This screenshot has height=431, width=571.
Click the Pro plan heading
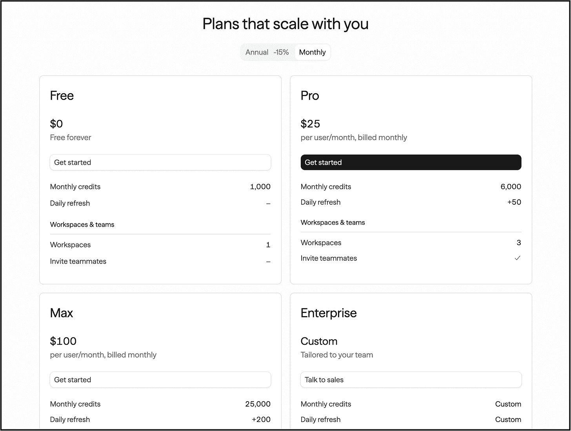(310, 96)
